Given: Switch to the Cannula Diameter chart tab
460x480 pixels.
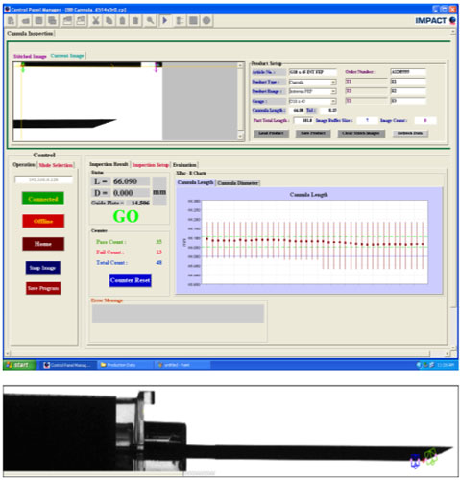Looking at the screenshot, I should coord(238,183).
